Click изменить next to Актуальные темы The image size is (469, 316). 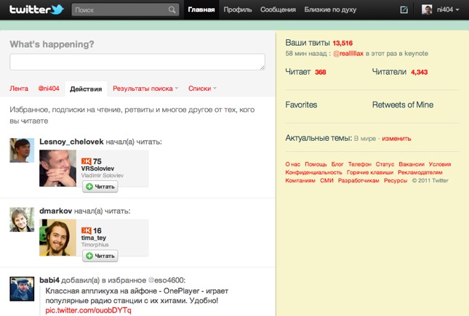pos(396,139)
